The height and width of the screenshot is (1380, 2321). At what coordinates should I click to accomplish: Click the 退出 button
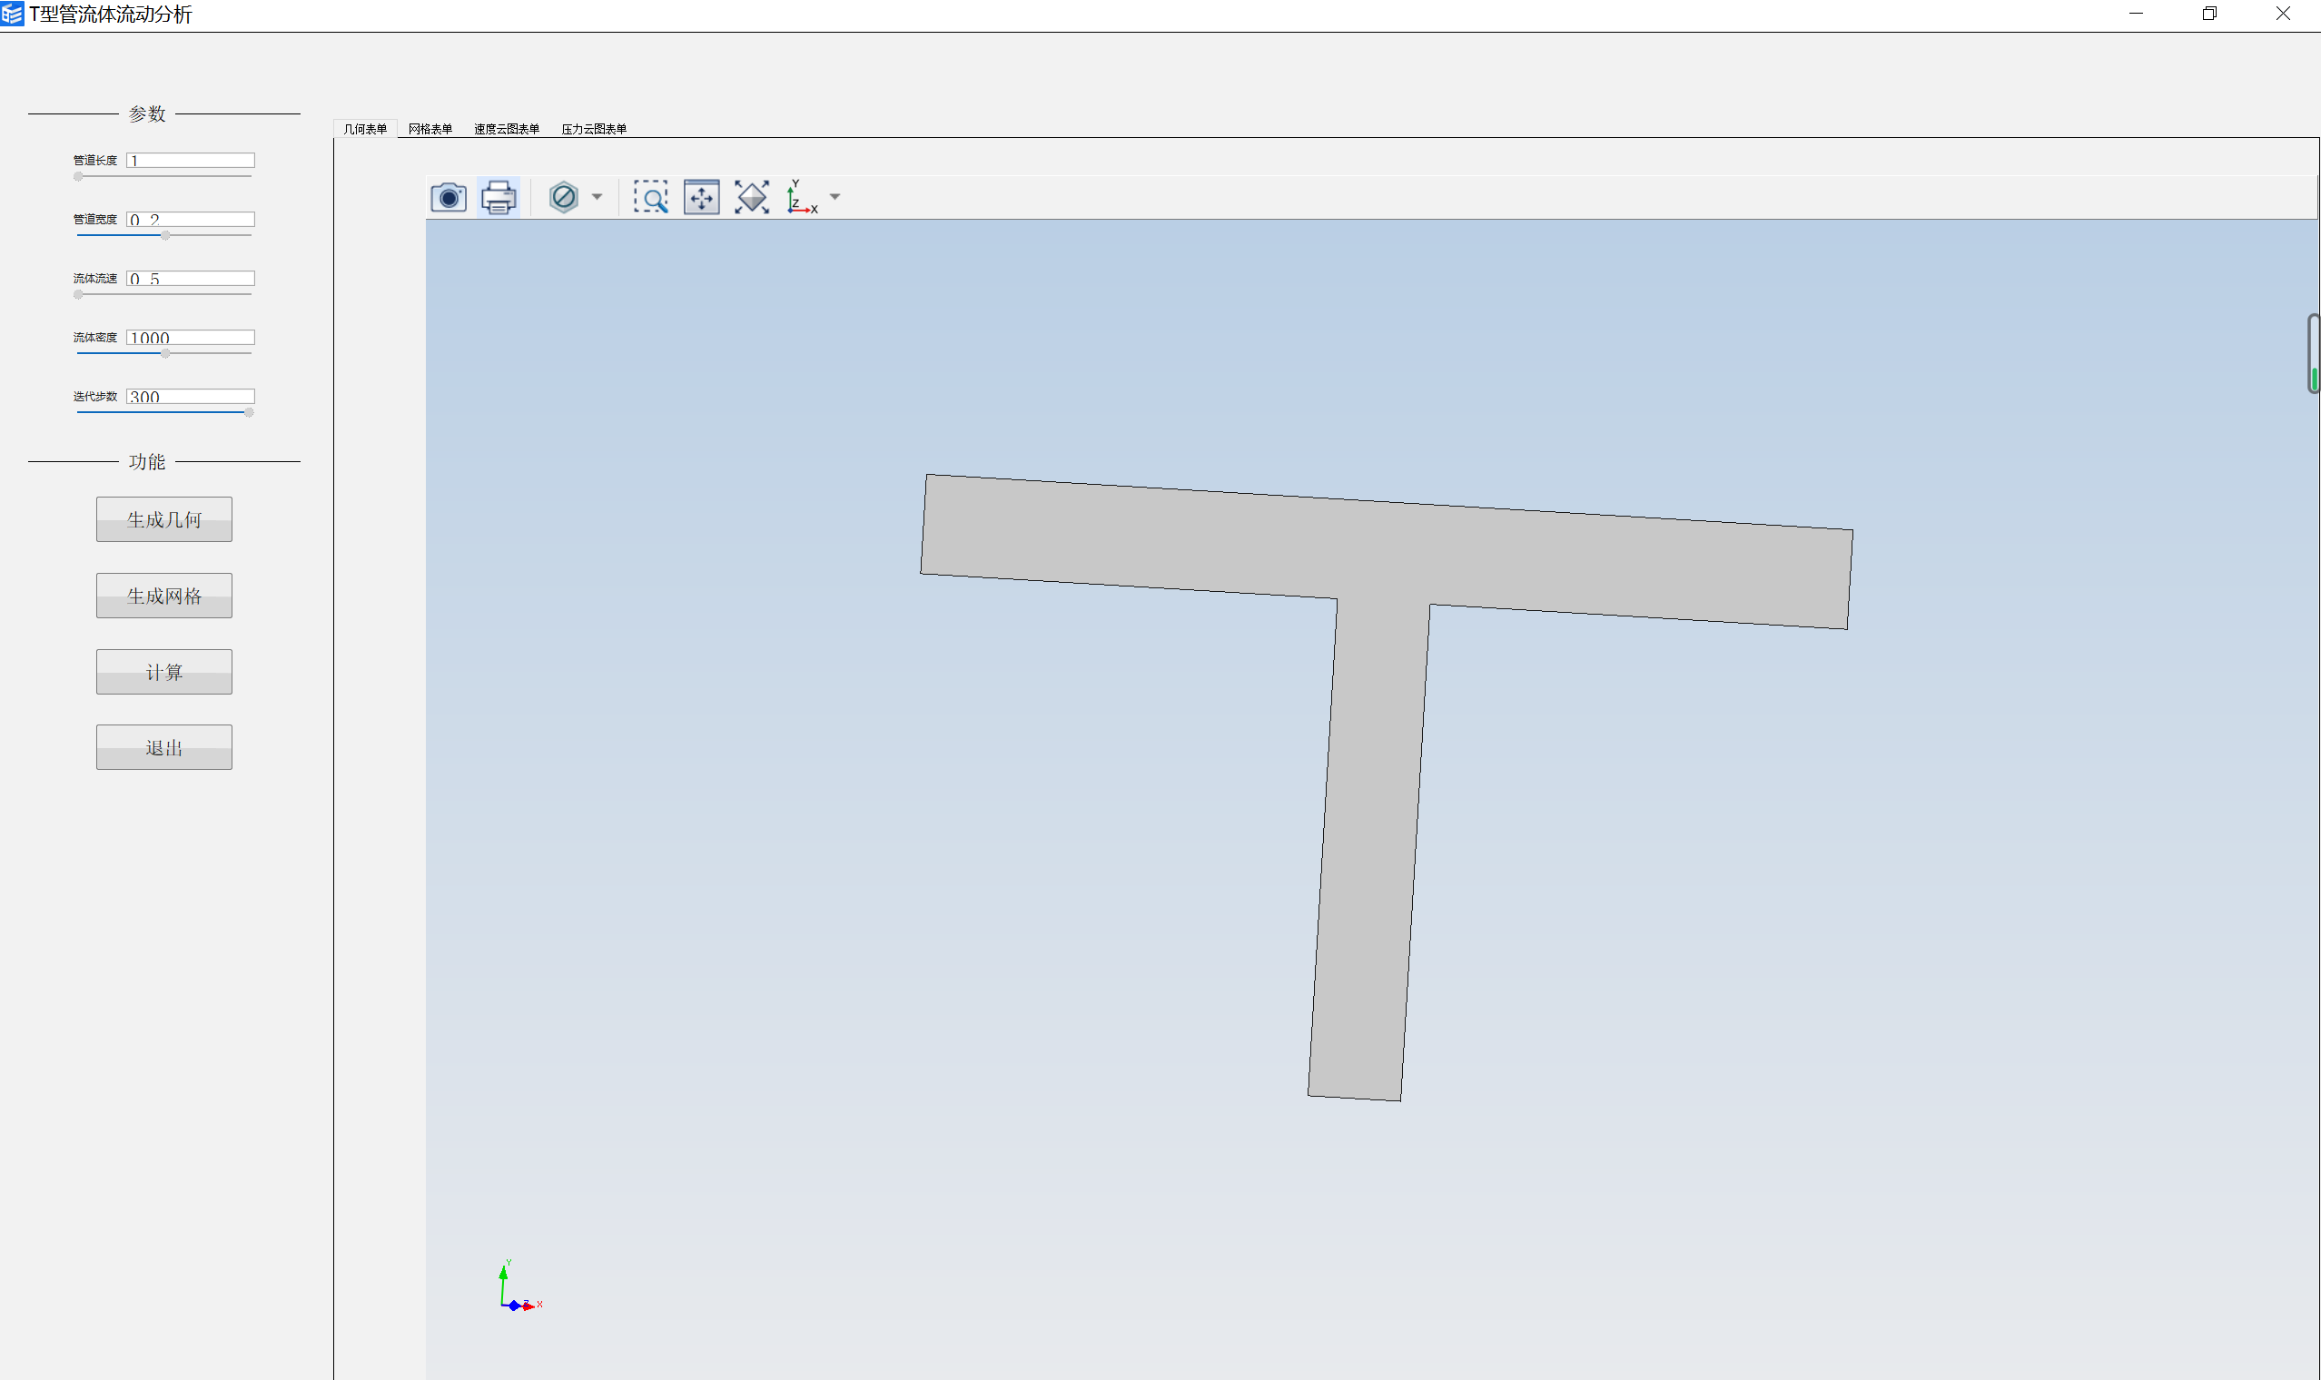pos(164,746)
